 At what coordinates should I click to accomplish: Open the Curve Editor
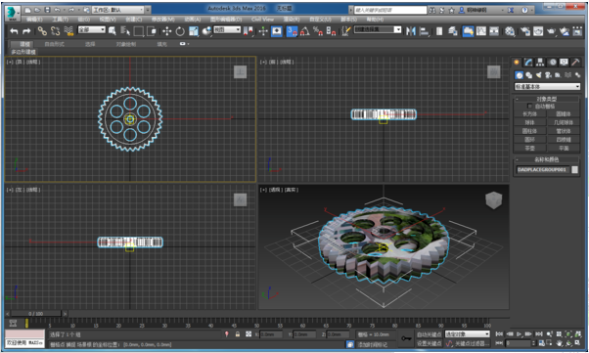click(481, 31)
